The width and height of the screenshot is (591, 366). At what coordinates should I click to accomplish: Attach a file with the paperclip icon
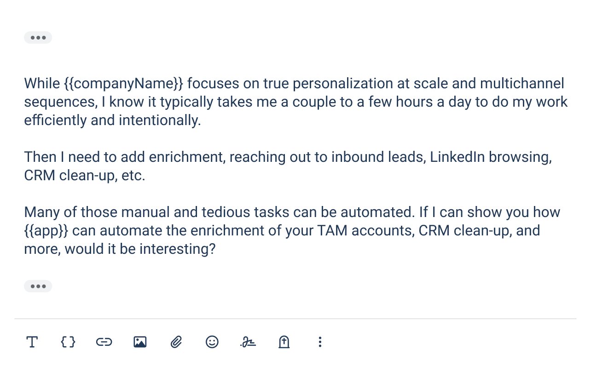pos(175,342)
